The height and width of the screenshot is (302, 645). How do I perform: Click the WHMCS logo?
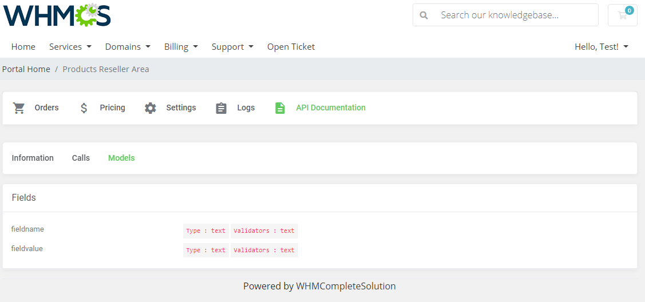pyautogui.click(x=57, y=15)
